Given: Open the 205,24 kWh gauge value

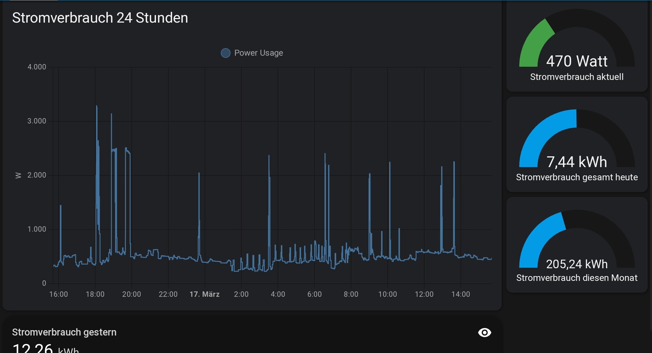Looking at the screenshot, I should tap(577, 264).
